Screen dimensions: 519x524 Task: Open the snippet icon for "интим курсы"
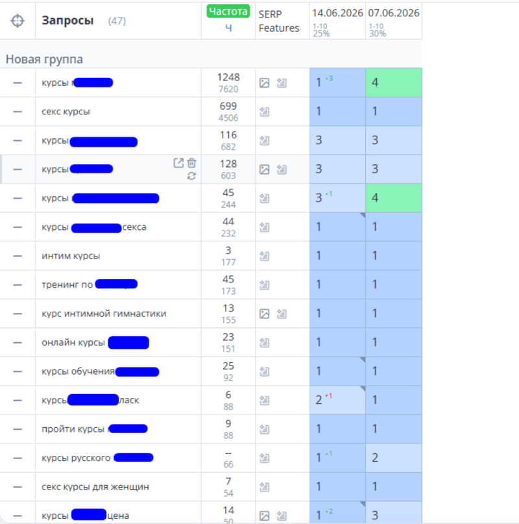pos(265,256)
